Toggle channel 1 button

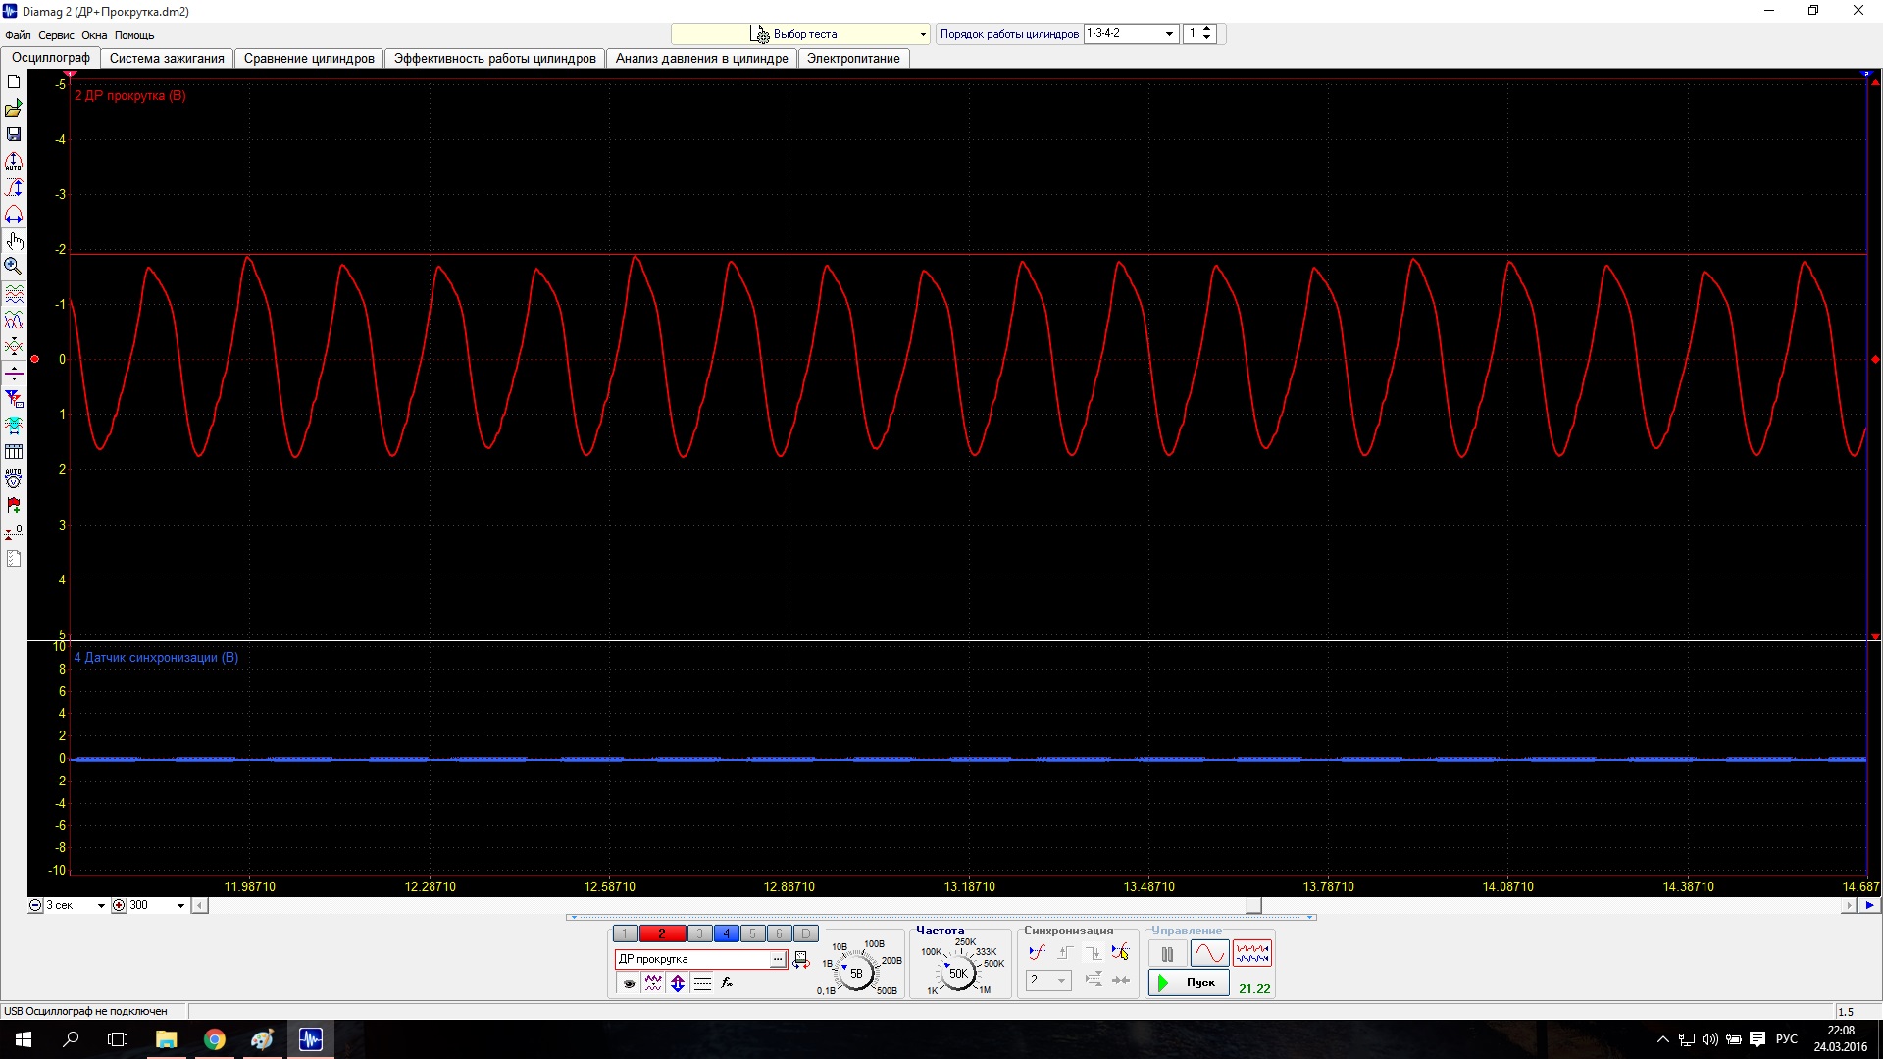pos(625,934)
